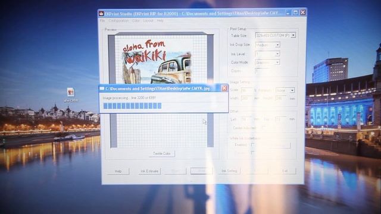Click the aloha from waikiki preview image
381x214 pixels.
click(x=157, y=62)
